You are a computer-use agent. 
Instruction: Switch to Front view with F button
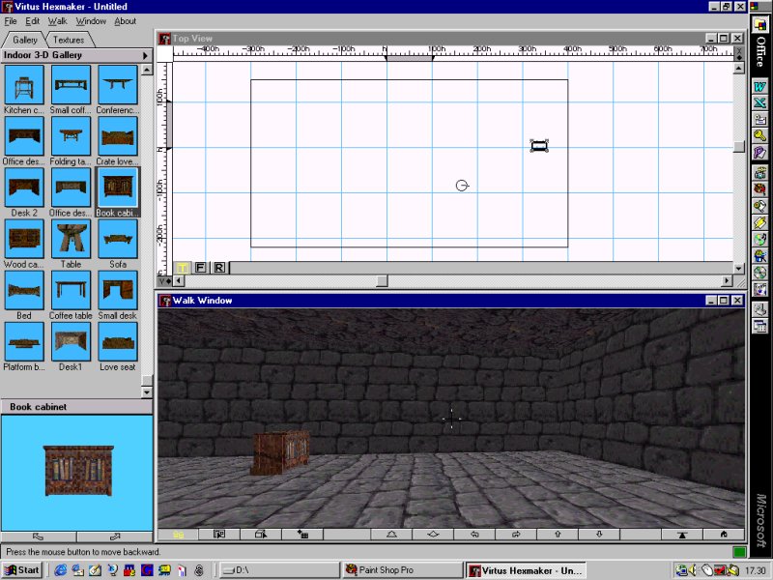click(200, 268)
